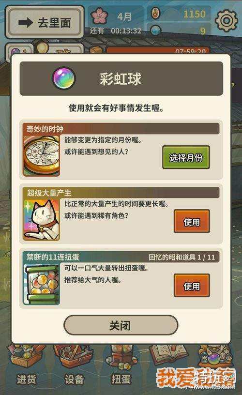The image size is (242, 395).
Task: Tap the magical clock pocket watch image
Action: [42, 156]
